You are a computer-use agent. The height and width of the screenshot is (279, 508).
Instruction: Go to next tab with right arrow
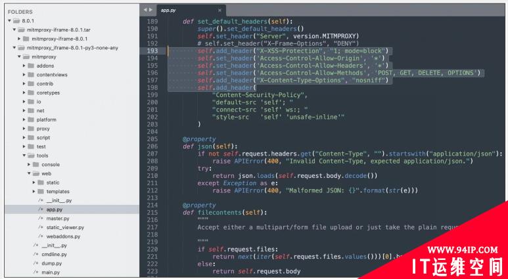150,10
